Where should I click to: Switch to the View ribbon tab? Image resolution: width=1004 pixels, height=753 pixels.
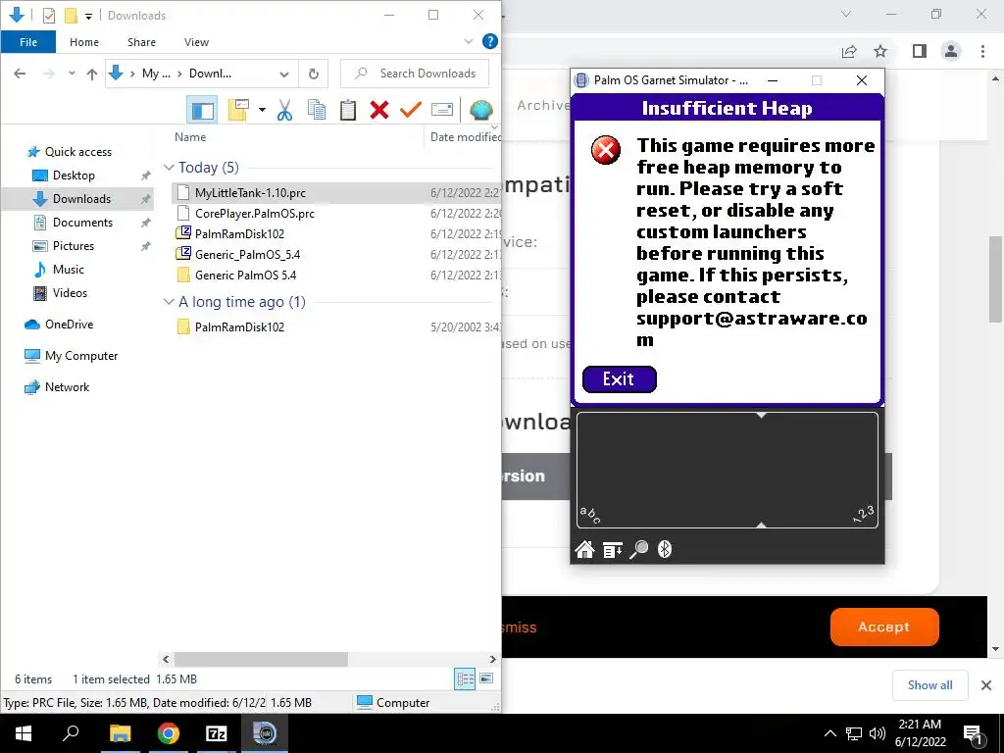click(196, 41)
